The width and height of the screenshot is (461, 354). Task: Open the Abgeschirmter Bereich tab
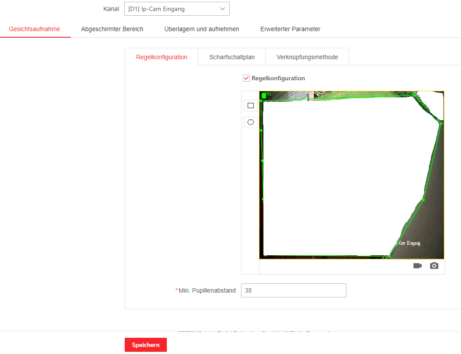pos(112,29)
